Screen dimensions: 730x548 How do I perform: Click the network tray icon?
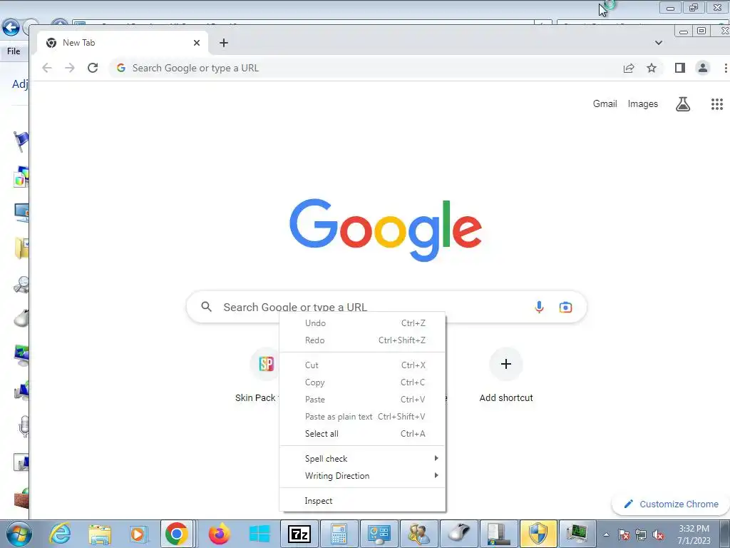641,534
